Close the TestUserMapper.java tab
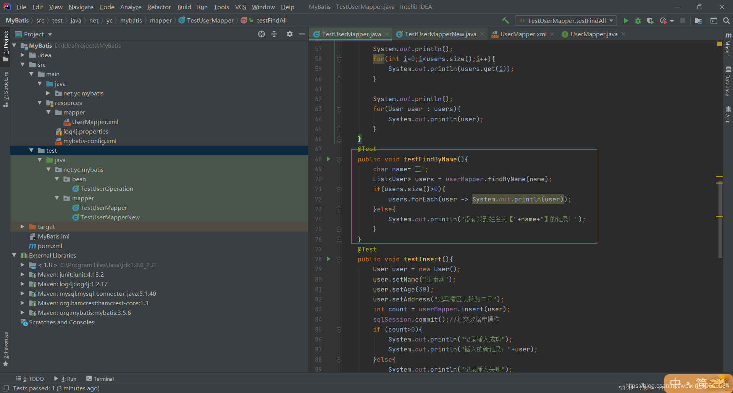This screenshot has width=733, height=393. (387, 34)
